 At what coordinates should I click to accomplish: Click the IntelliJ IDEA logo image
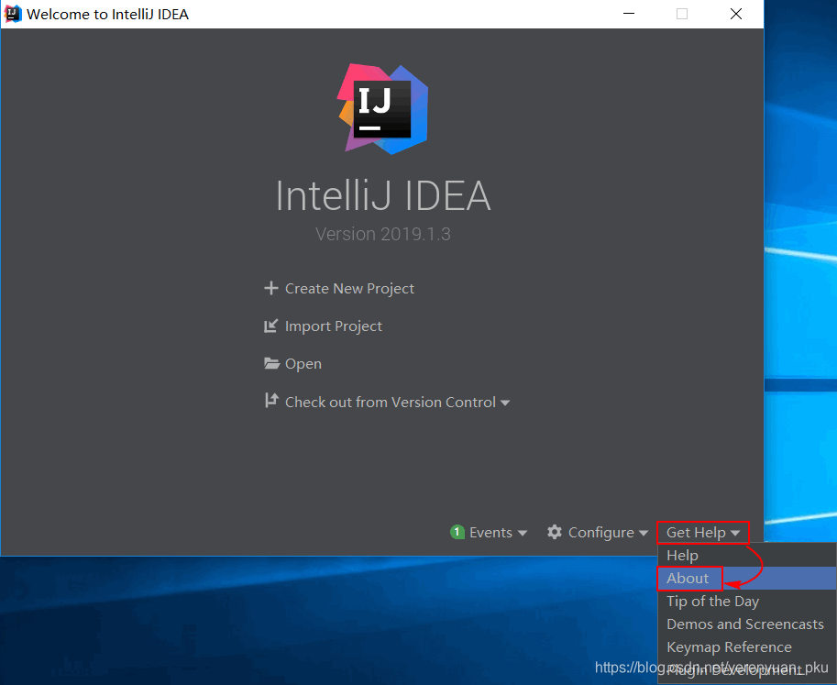(382, 109)
